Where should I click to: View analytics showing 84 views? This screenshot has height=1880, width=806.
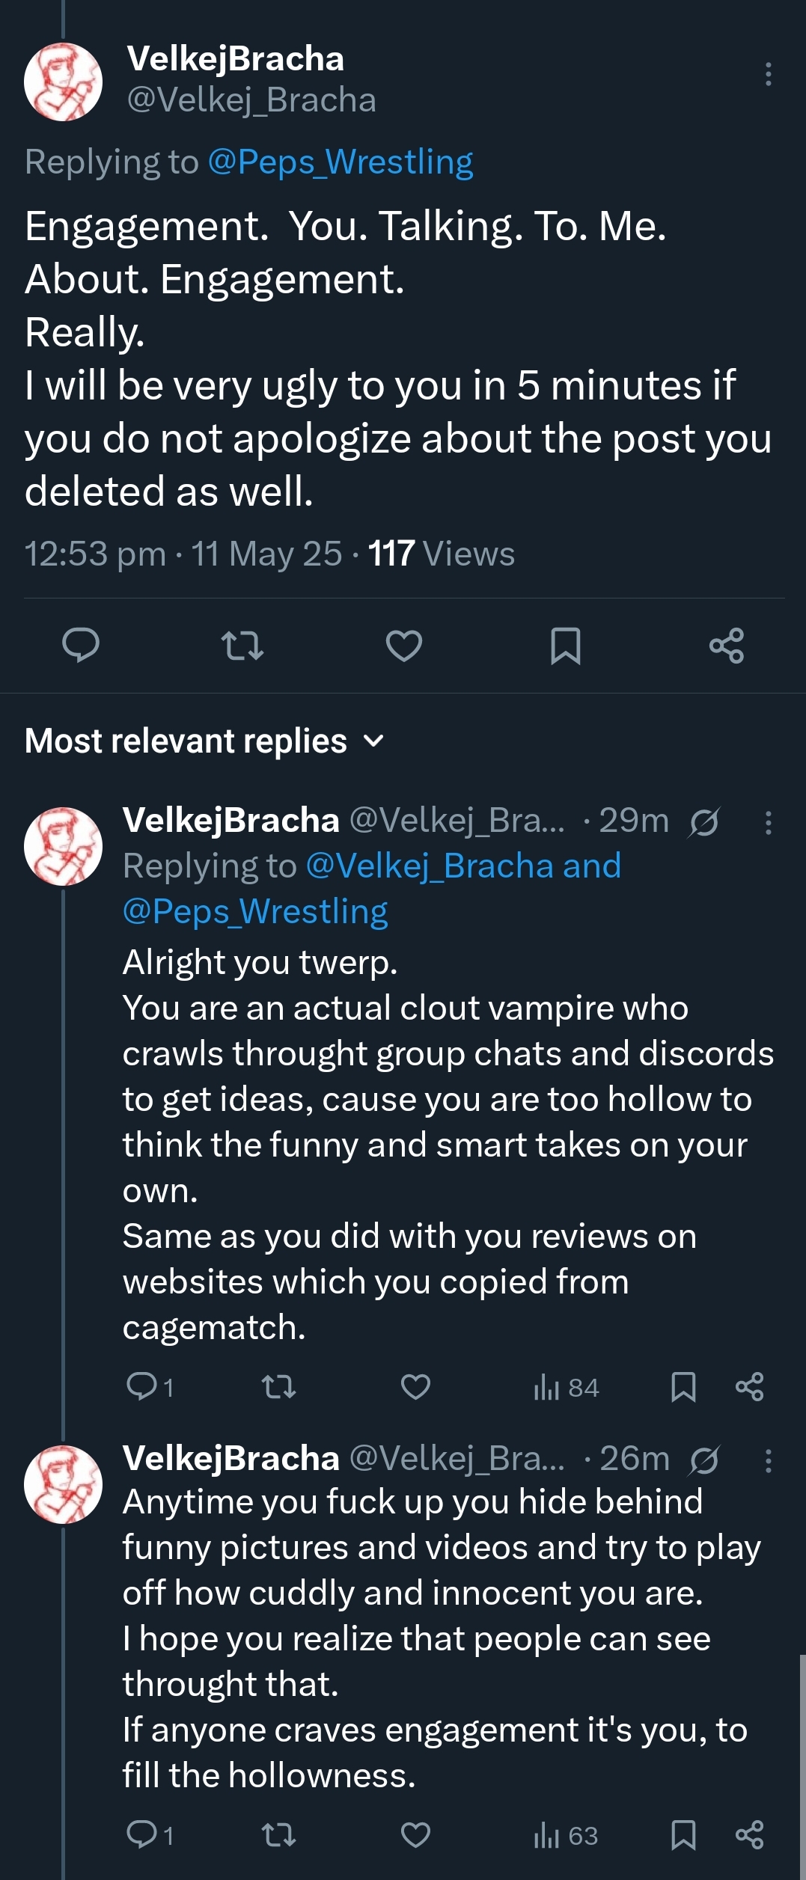coord(567,1388)
